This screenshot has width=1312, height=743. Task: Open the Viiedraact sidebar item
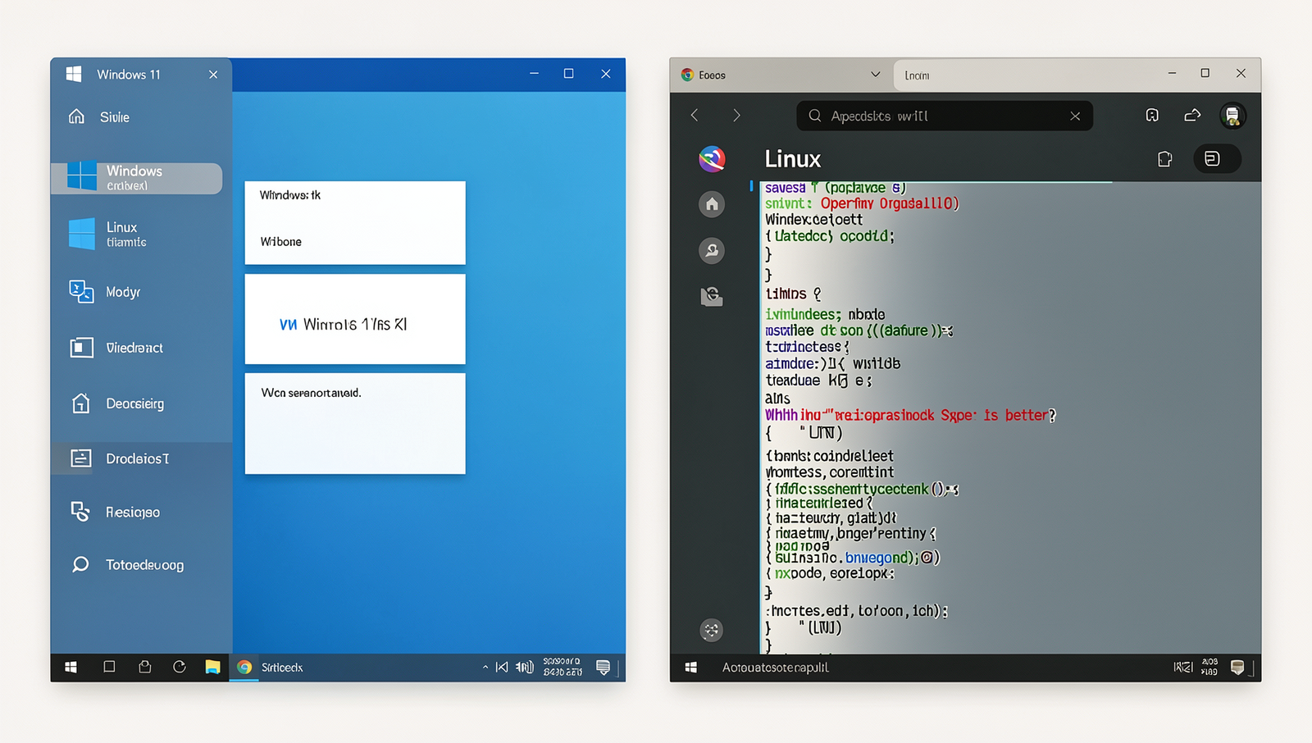pos(116,348)
